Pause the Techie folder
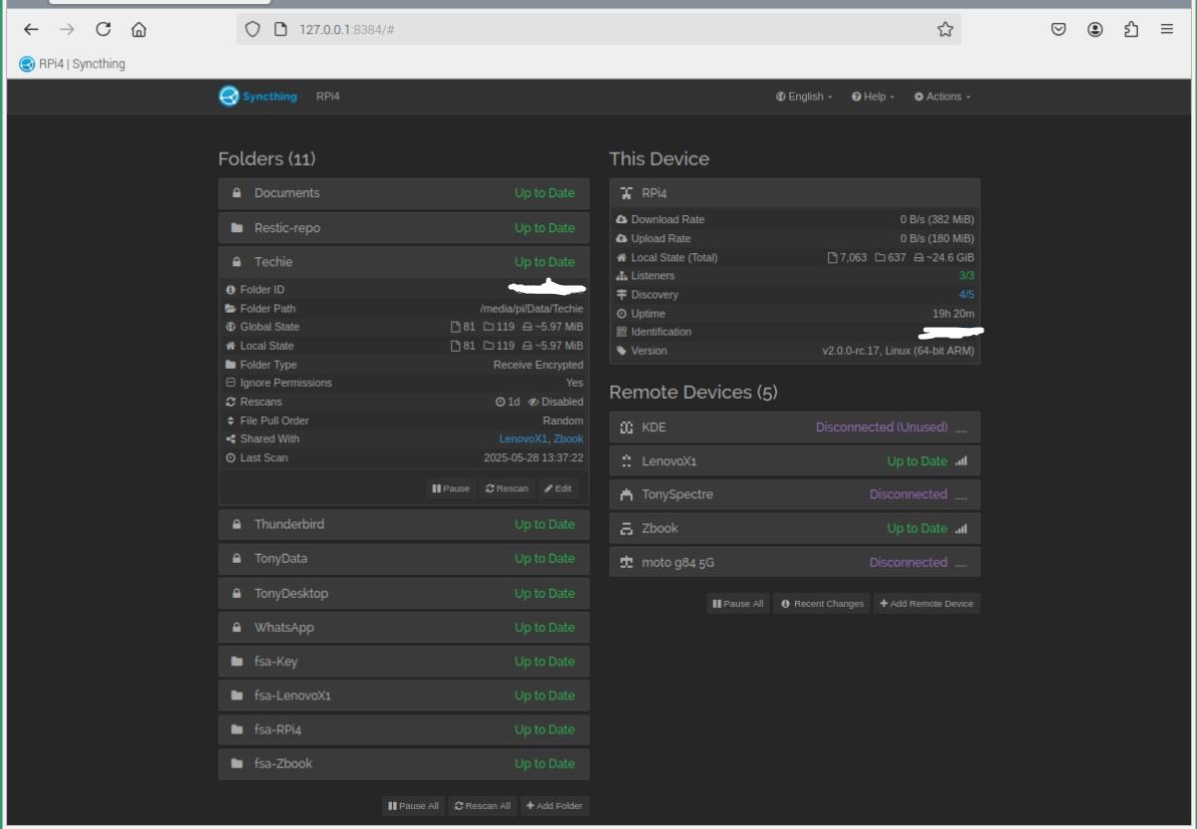Viewport: 1197px width, 829px height. click(451, 488)
